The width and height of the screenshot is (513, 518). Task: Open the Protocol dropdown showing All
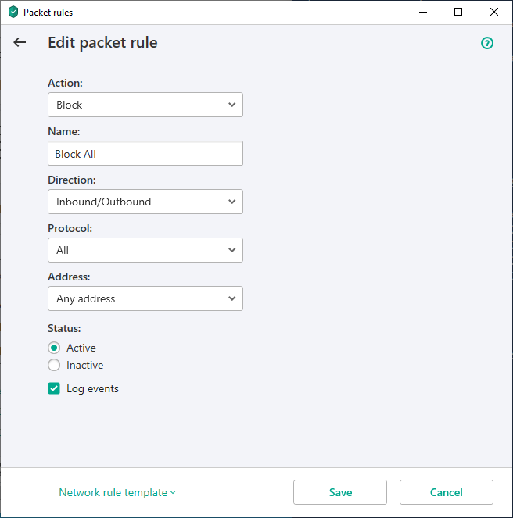pos(145,250)
